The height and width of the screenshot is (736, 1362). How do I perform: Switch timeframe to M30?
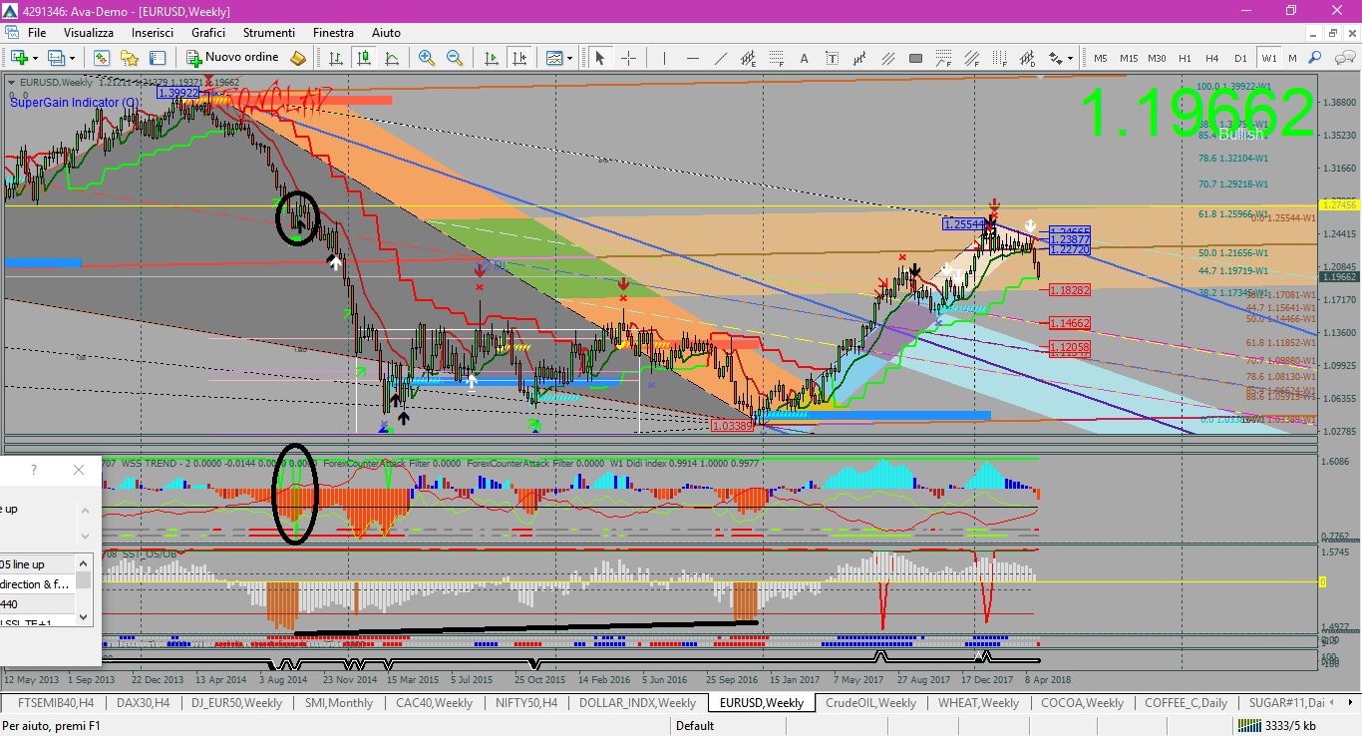[x=1157, y=58]
